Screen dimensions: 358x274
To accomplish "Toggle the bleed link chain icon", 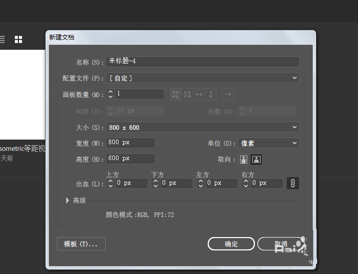I will pos(293,183).
